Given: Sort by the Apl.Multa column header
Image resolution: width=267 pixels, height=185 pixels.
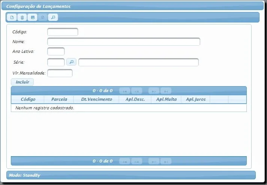Looking at the screenshot, I should (166, 99).
